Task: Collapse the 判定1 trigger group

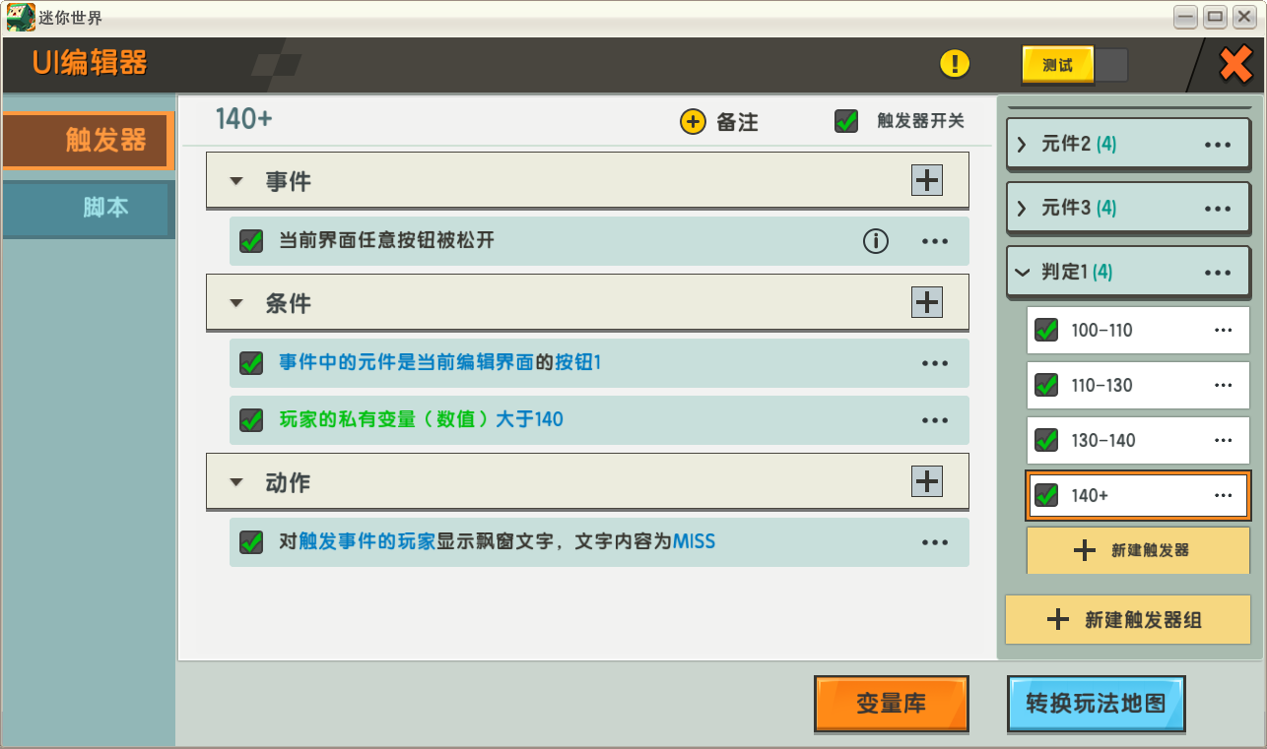Action: tap(1022, 273)
